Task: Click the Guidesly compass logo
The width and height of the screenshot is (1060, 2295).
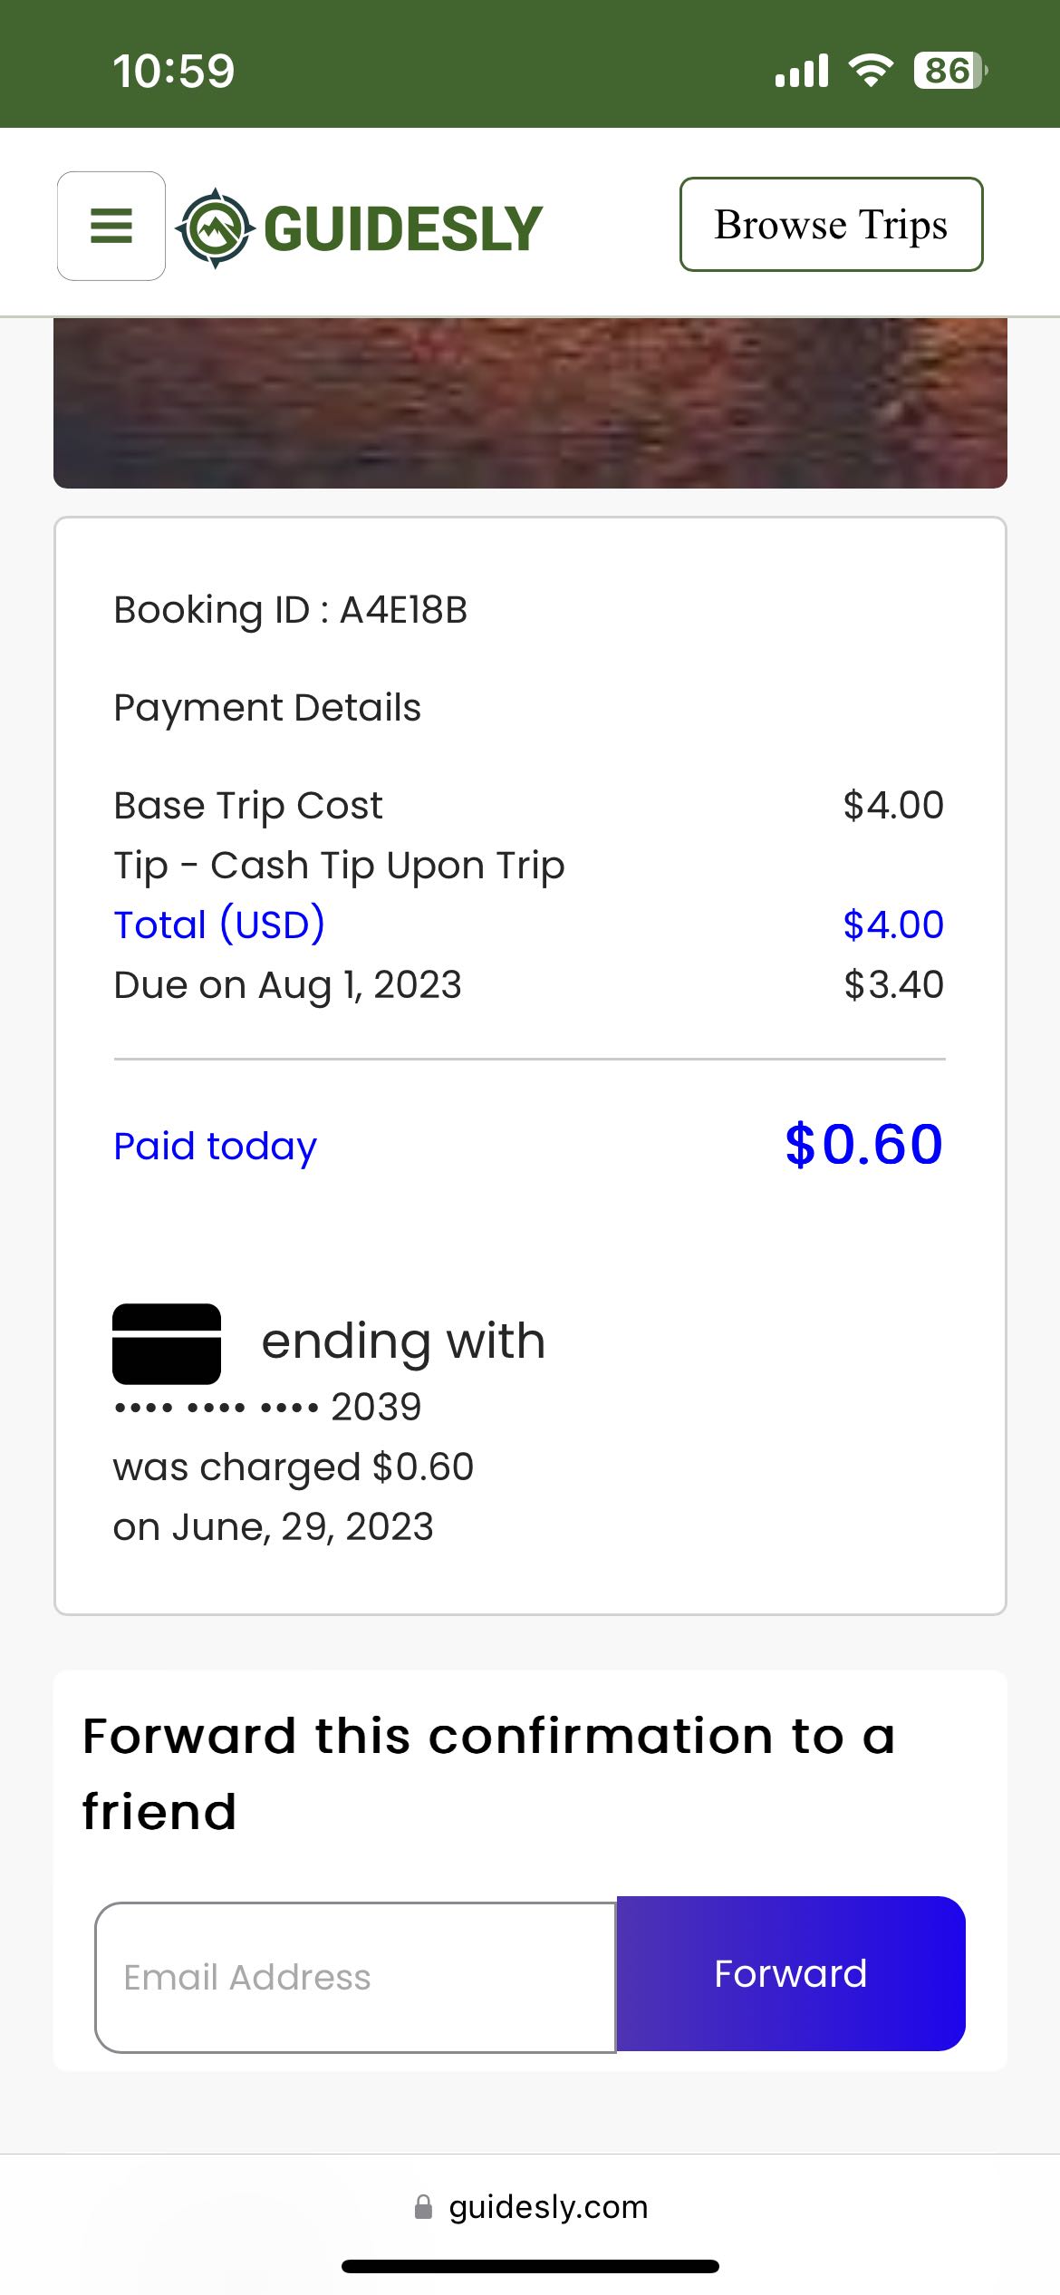Action: pyautogui.click(x=214, y=228)
